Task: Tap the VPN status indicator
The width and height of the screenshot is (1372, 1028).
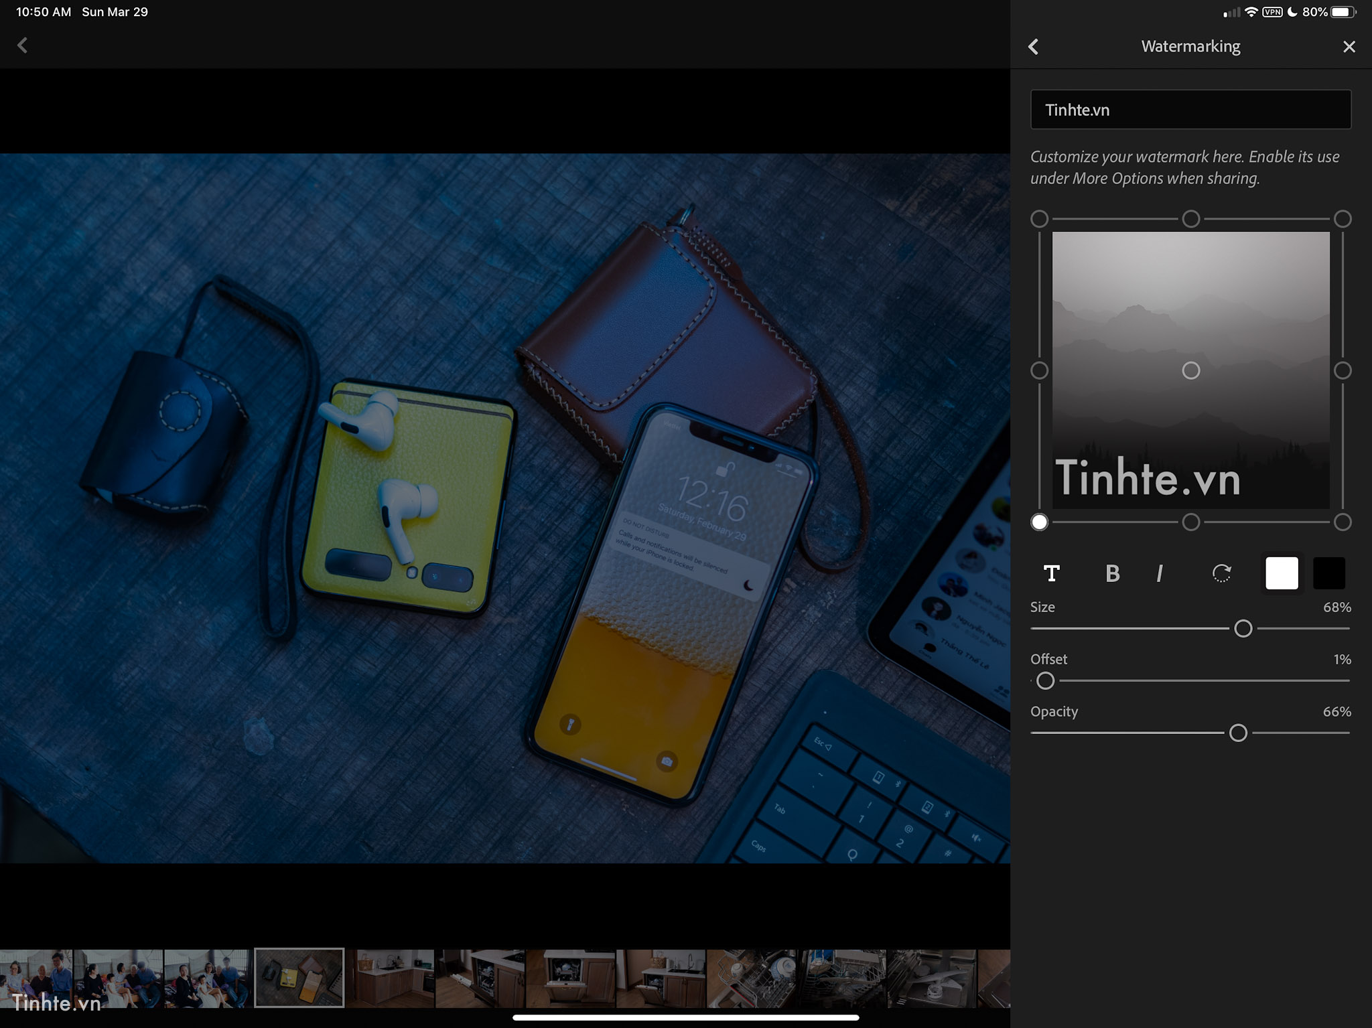Action: coord(1272,12)
